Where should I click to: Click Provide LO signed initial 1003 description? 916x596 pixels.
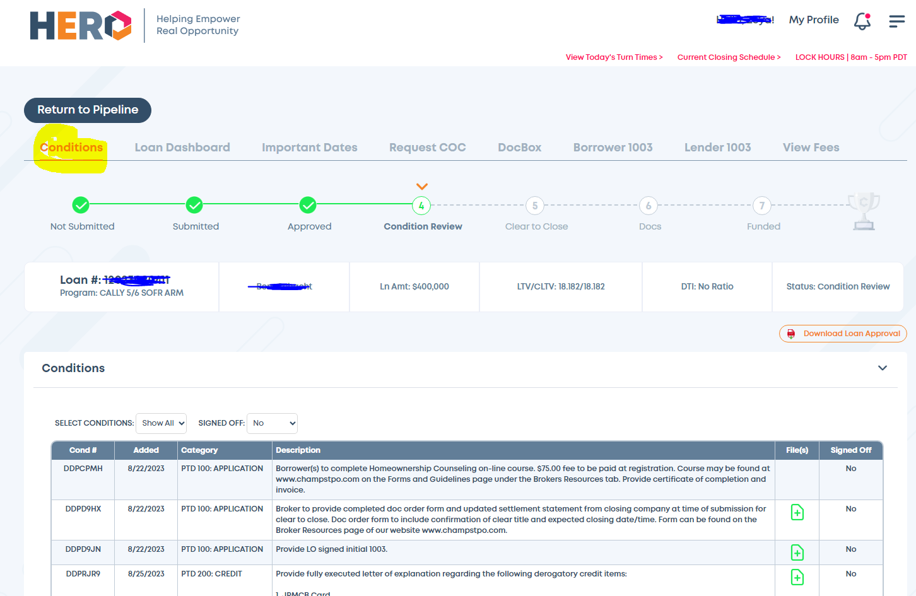[332, 549]
